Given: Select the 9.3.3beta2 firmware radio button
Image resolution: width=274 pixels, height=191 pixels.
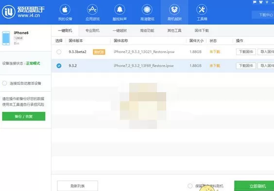Looking at the screenshot, I should (x=59, y=52).
